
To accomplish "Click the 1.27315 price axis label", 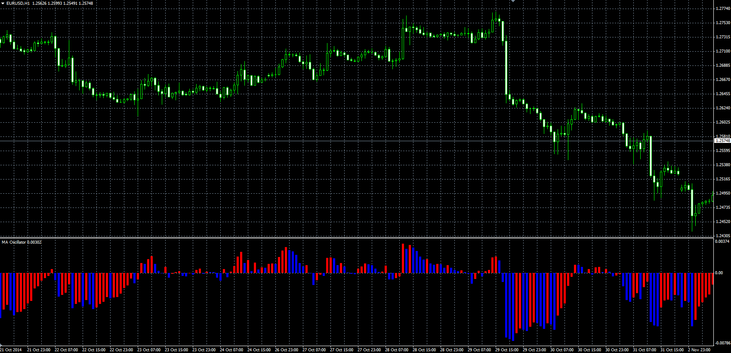I will coord(723,37).
